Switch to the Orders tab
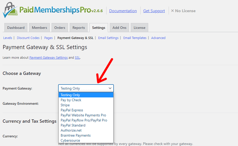 59,28
